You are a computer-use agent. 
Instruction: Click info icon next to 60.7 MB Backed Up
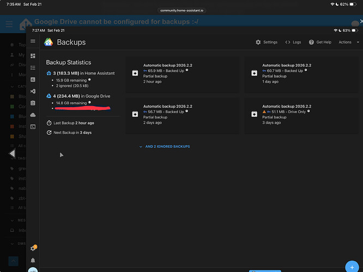tap(306, 70)
